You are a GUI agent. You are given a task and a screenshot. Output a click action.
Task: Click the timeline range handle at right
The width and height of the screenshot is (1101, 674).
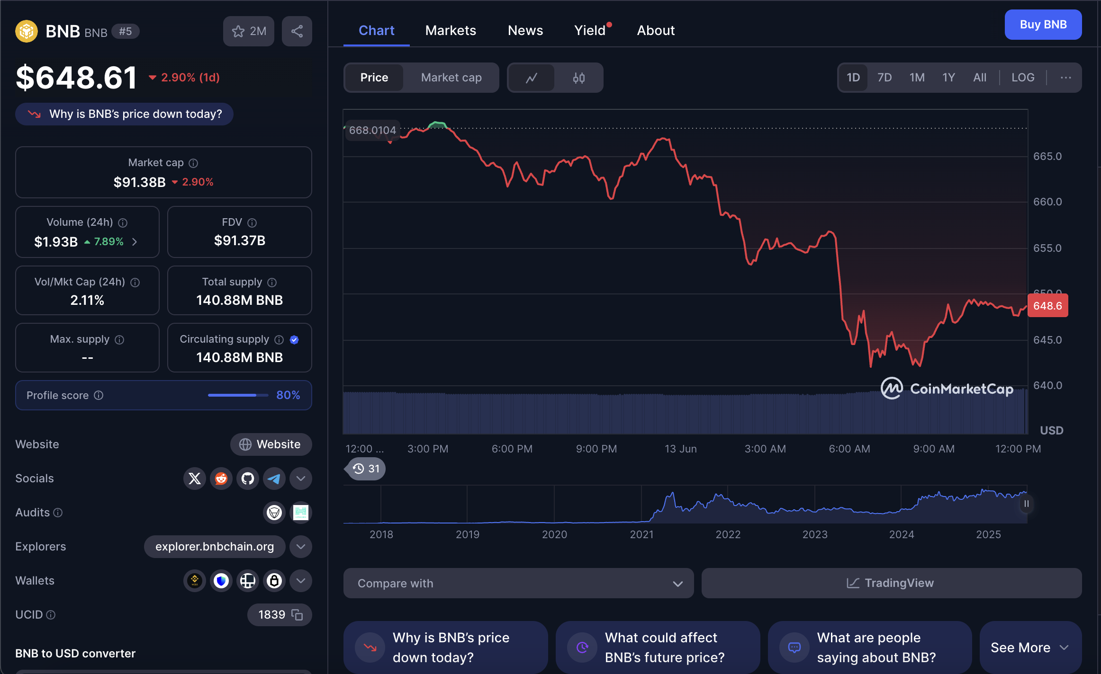(1027, 504)
